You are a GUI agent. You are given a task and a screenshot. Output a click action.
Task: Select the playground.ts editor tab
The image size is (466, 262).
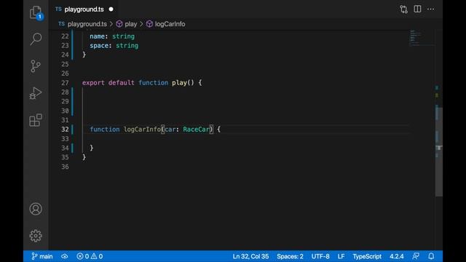tap(84, 9)
